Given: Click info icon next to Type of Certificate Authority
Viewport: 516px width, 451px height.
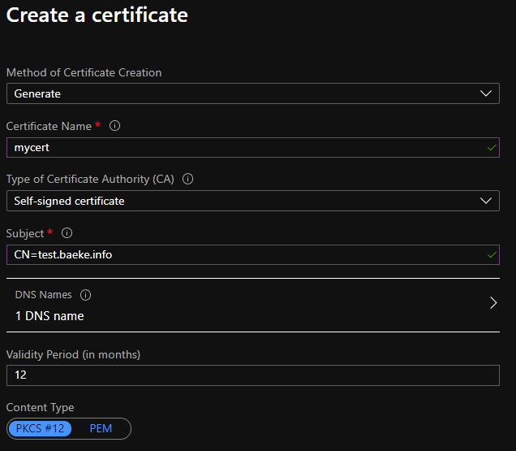Looking at the screenshot, I should point(188,179).
